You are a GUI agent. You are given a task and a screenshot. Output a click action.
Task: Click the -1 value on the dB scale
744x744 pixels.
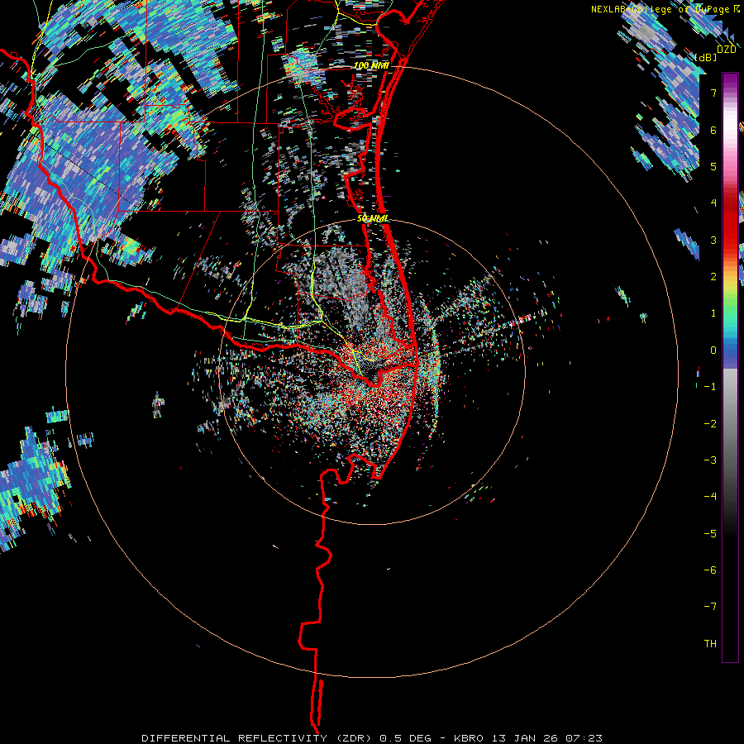point(710,387)
